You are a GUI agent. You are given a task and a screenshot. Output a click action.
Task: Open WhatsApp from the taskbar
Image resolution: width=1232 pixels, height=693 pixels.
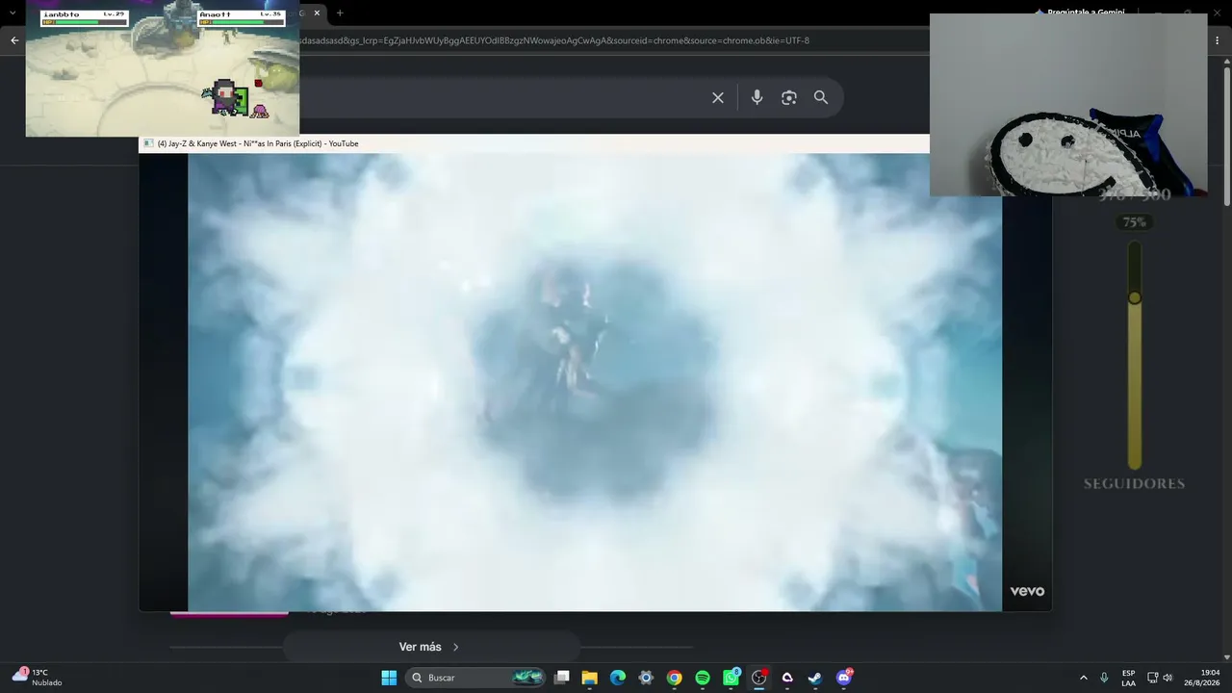pyautogui.click(x=731, y=678)
